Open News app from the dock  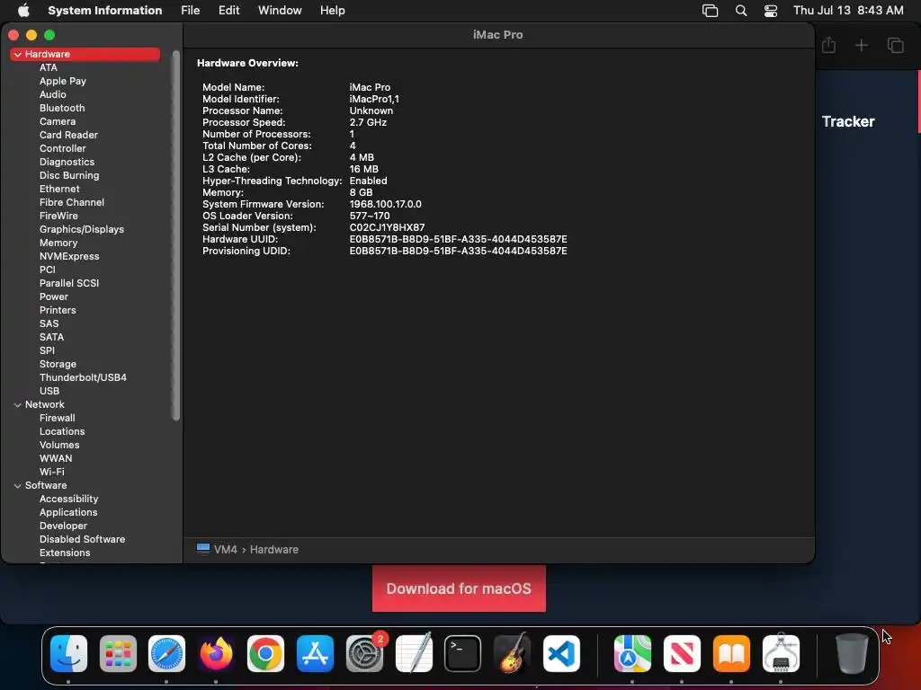point(682,653)
